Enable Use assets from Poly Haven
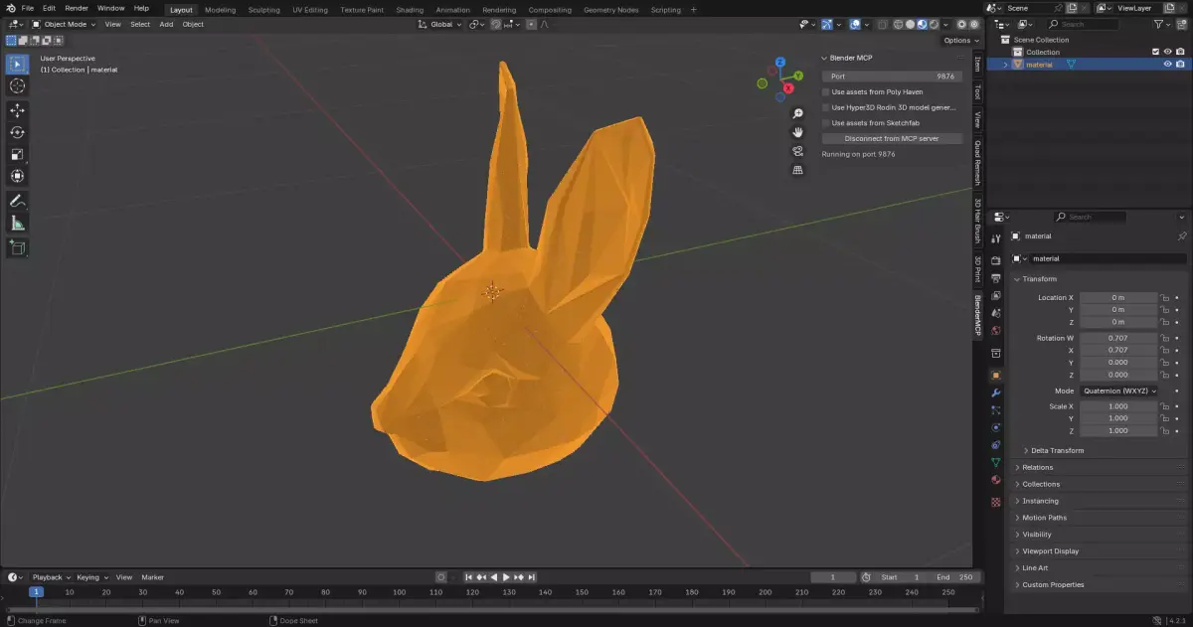1193x627 pixels. (x=826, y=91)
